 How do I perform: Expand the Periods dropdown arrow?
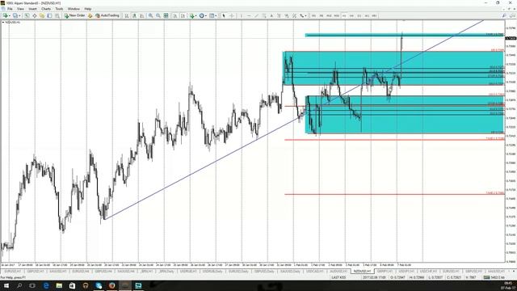point(206,15)
